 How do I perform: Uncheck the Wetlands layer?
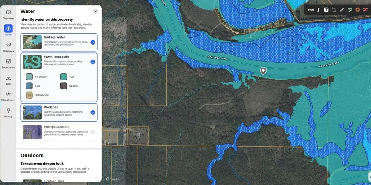(x=93, y=113)
